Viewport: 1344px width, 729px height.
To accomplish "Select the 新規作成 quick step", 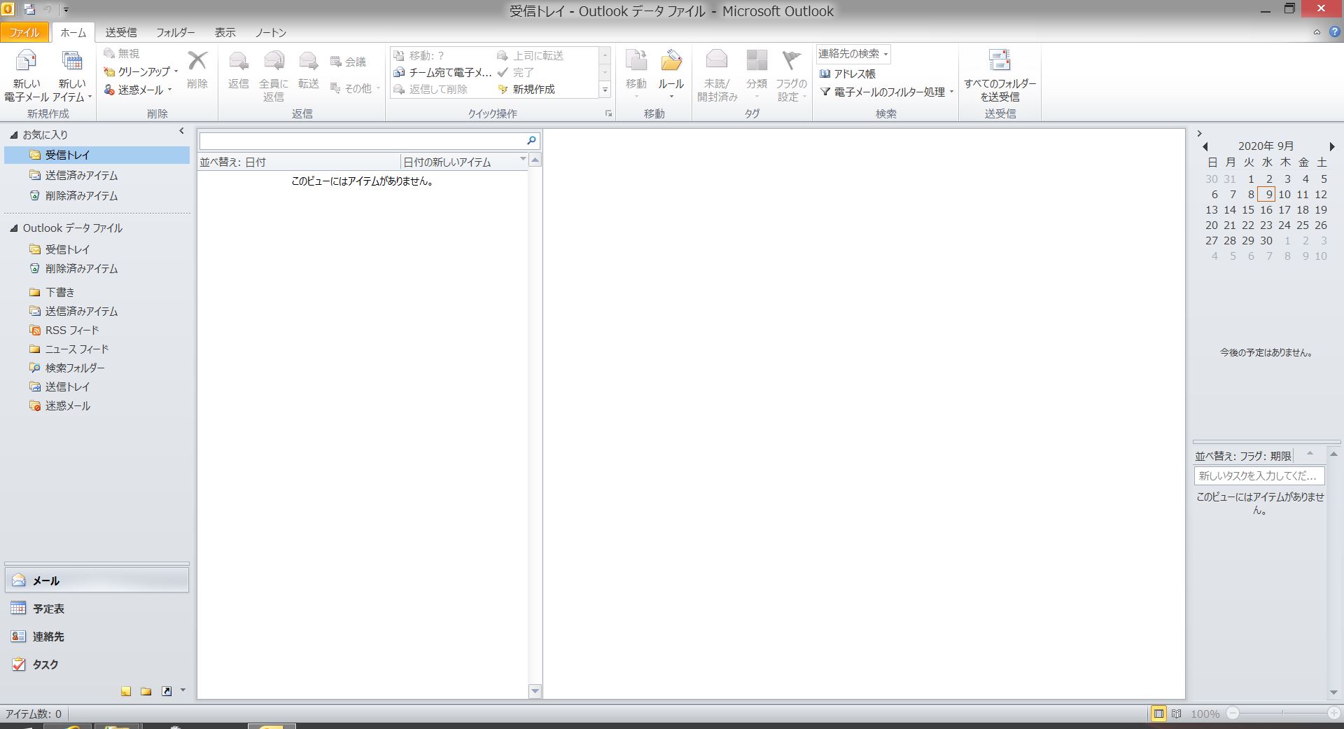I will tap(526, 89).
